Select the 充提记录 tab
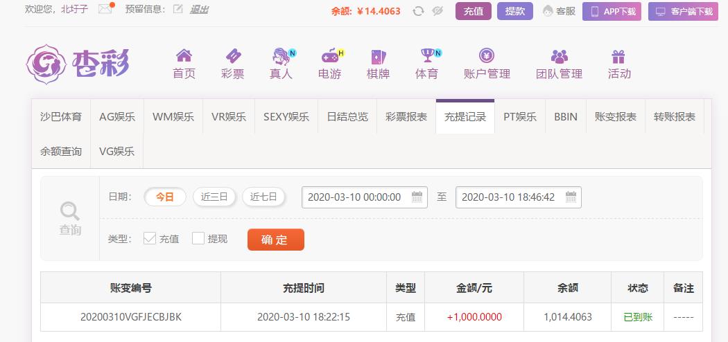The image size is (728, 342). coord(465,117)
